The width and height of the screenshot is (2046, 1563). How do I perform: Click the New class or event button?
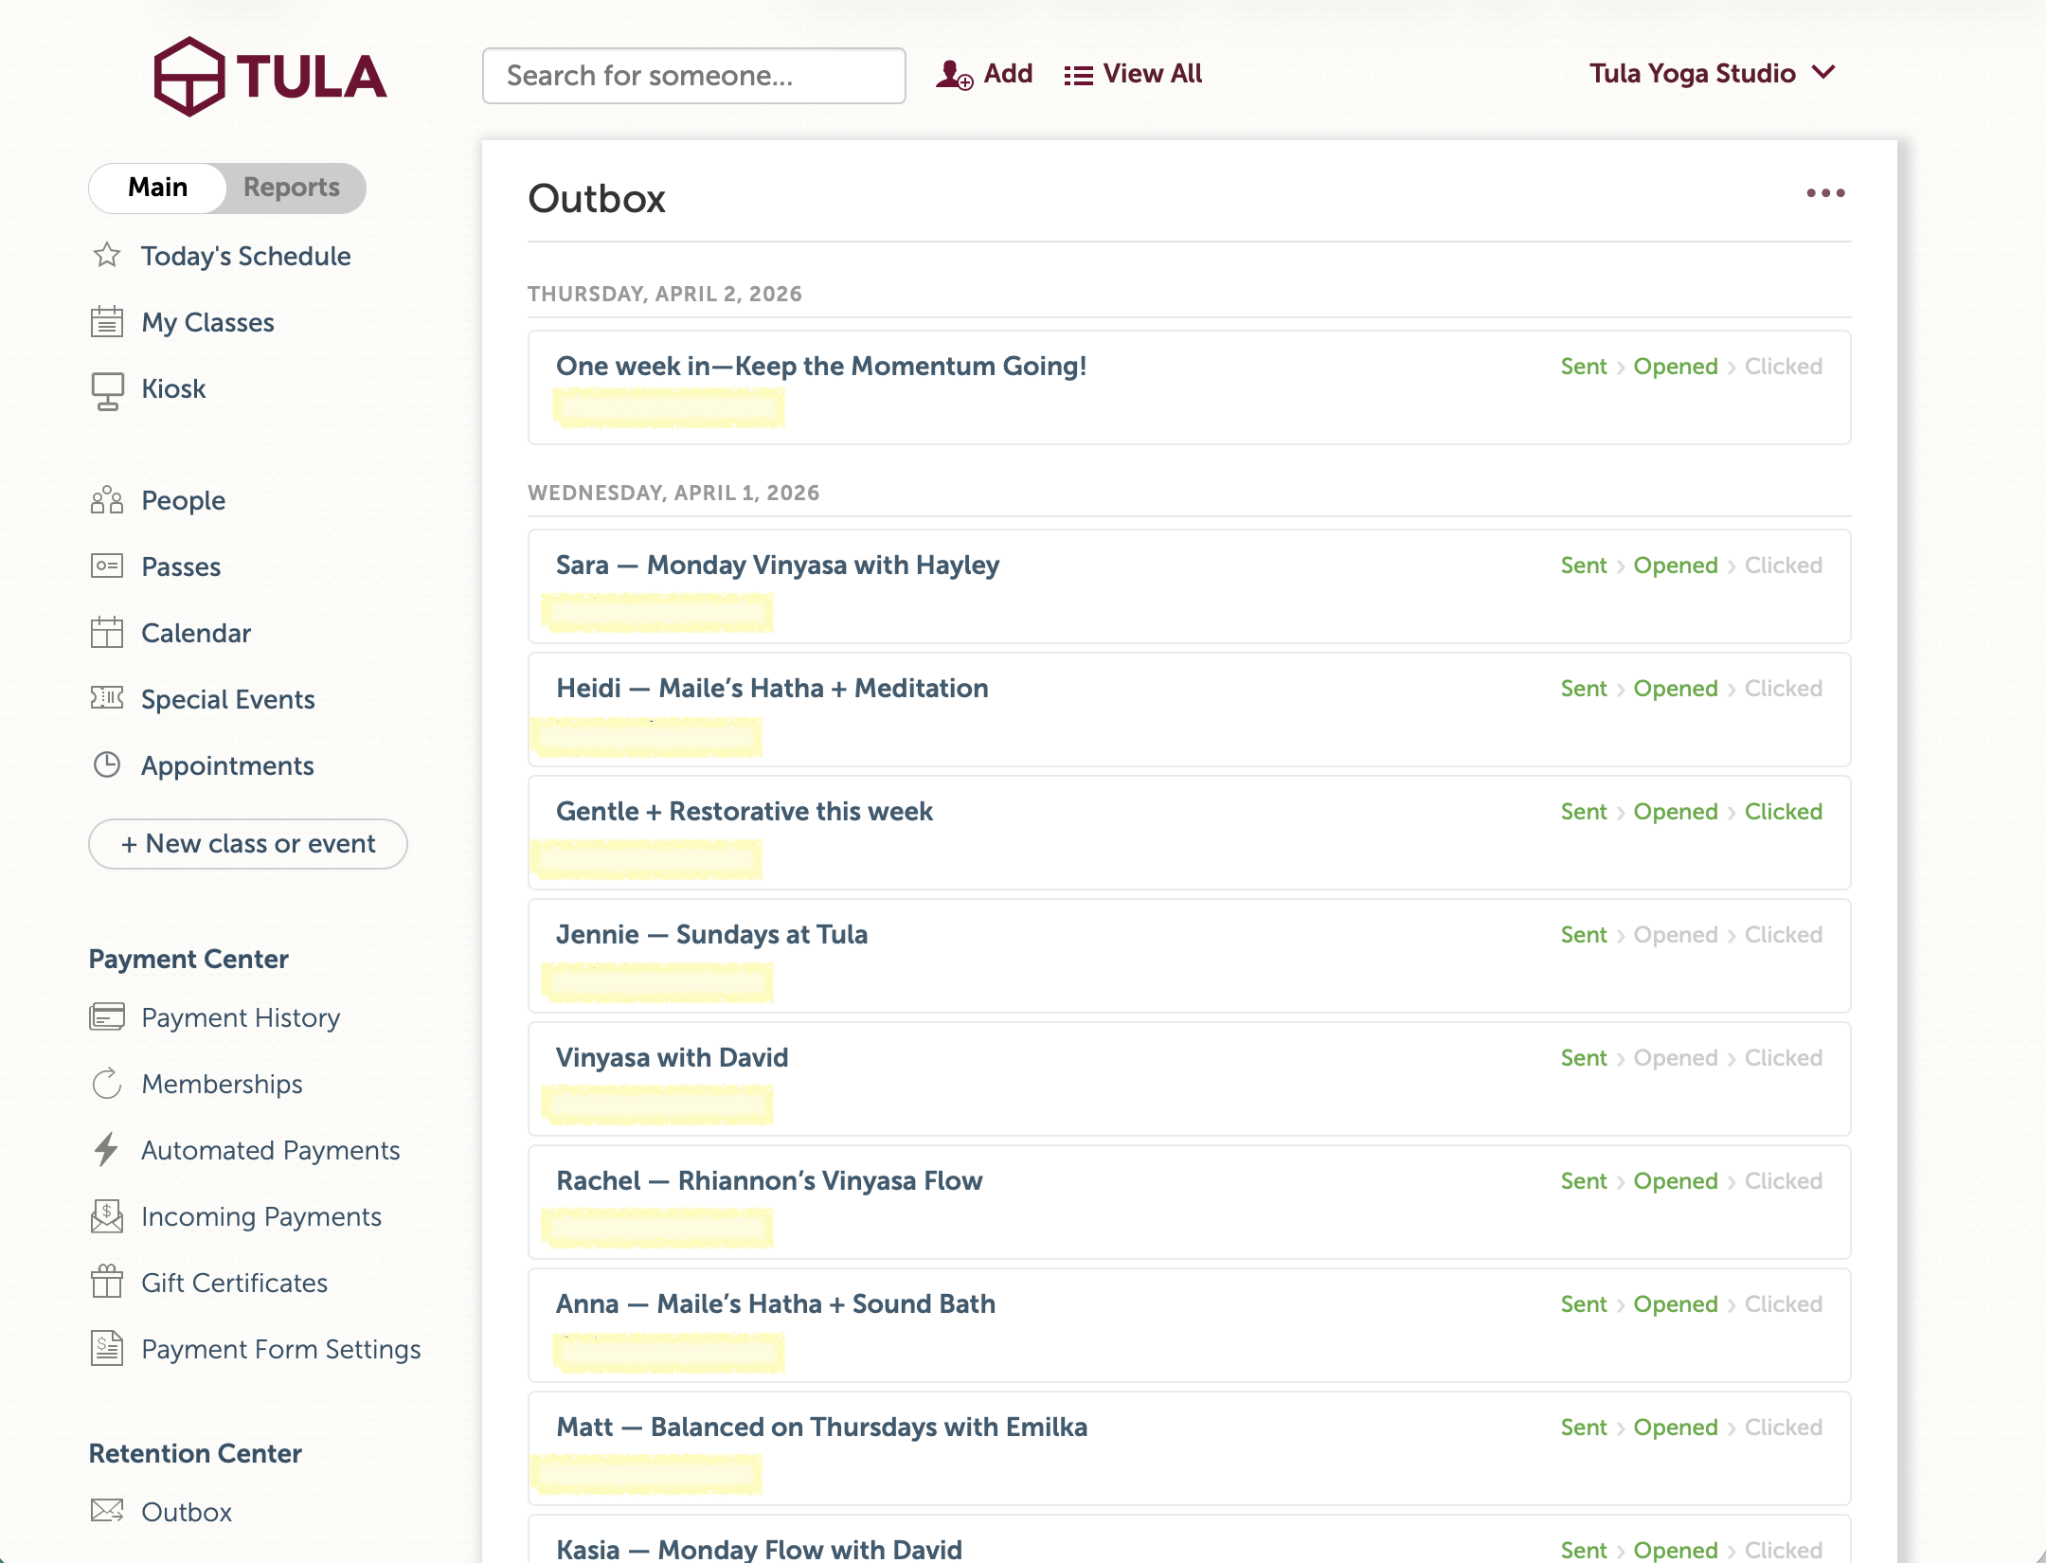pos(248,844)
